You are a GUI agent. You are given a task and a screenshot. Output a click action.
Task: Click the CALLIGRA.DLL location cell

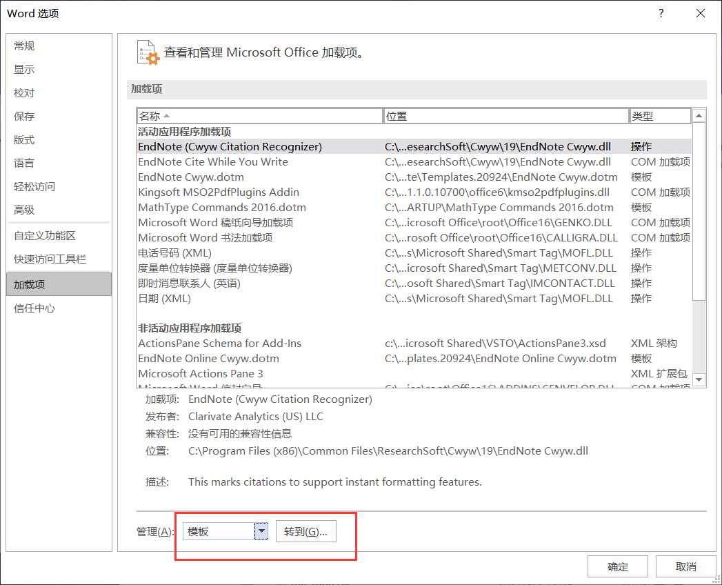coord(501,238)
